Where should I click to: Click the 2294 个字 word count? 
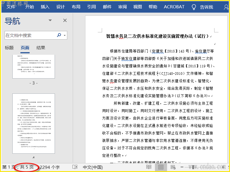point(50,167)
